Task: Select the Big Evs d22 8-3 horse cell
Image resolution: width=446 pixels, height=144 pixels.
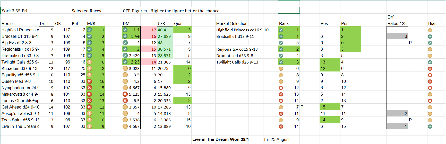Action: (16, 43)
